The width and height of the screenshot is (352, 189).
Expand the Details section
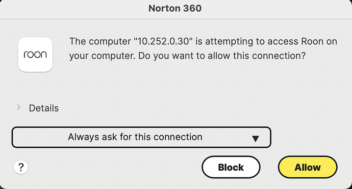click(x=37, y=108)
